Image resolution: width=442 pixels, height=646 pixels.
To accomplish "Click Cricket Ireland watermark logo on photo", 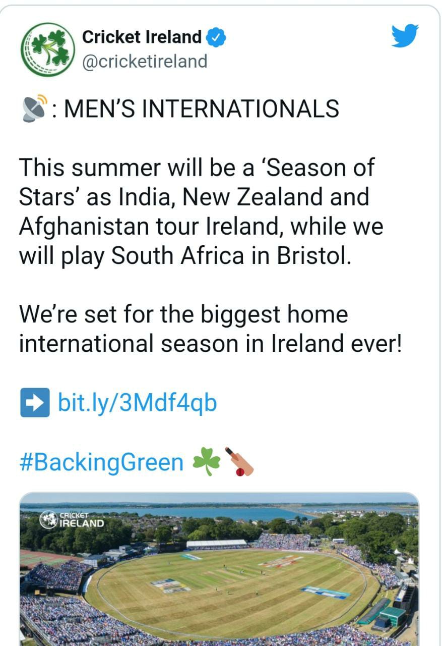I will coord(72,520).
